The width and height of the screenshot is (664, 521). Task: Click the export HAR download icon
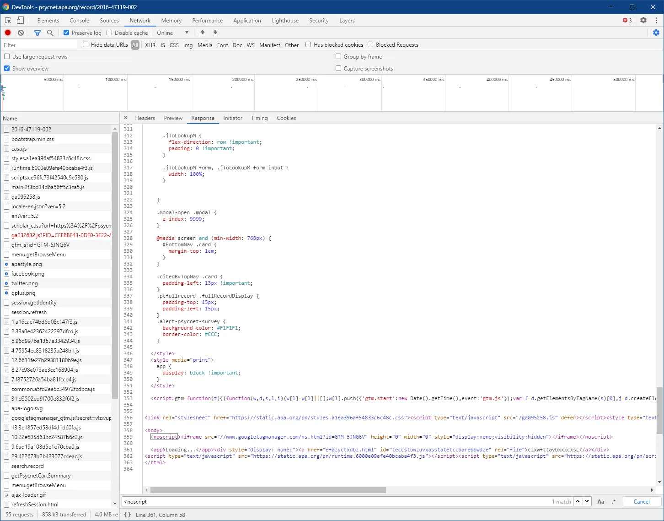pyautogui.click(x=215, y=33)
